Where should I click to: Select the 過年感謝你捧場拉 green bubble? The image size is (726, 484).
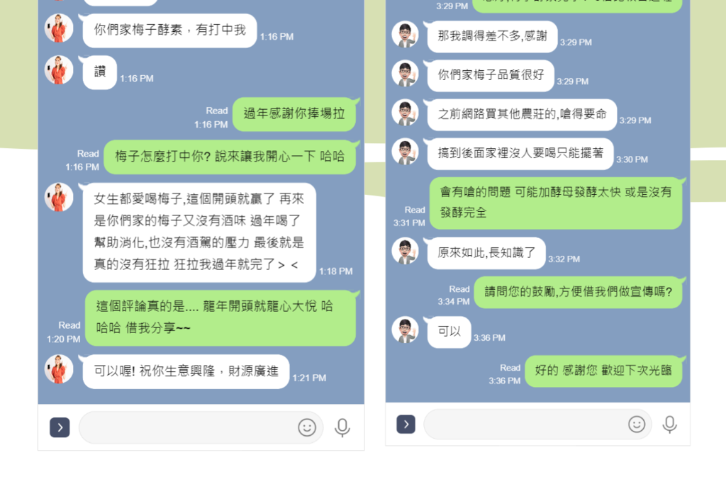pyautogui.click(x=294, y=114)
